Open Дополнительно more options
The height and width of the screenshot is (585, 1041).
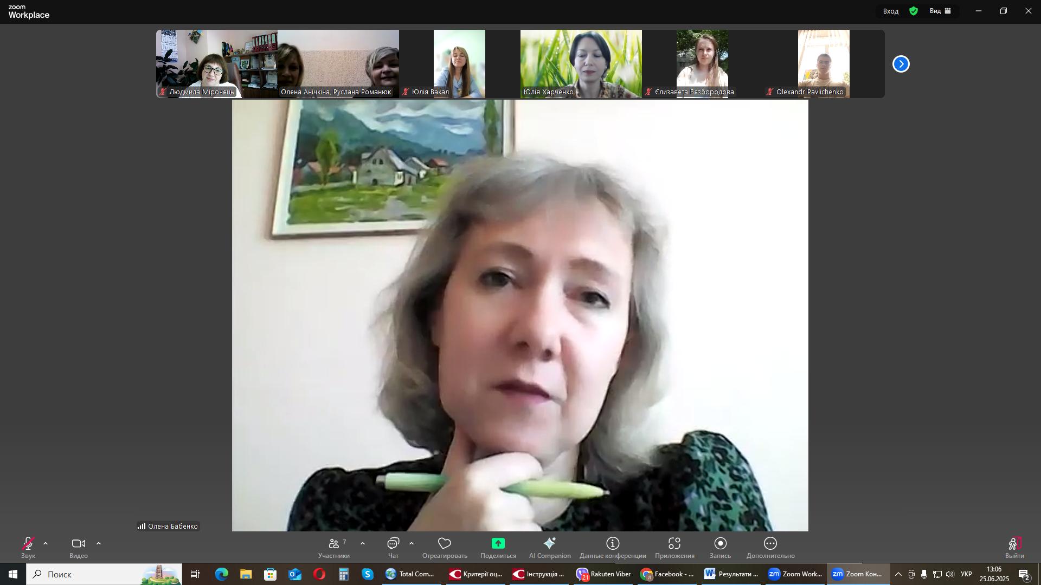pos(770,548)
